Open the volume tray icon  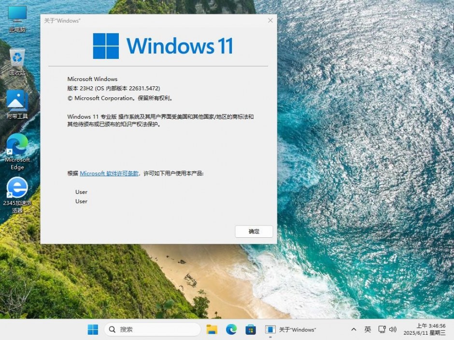393,329
